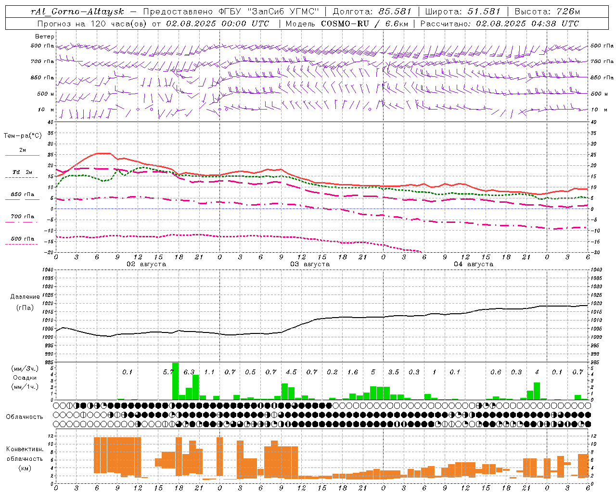Click the (мм/3ч.) precipitation unit label
The height and width of the screenshot is (492, 616).
point(25,369)
